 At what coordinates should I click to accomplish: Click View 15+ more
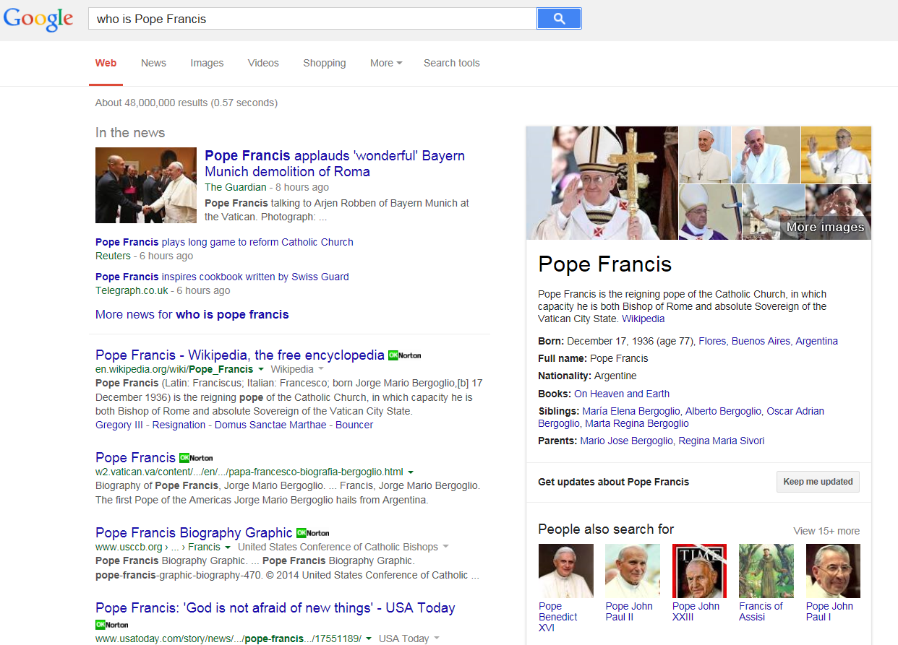pos(826,531)
